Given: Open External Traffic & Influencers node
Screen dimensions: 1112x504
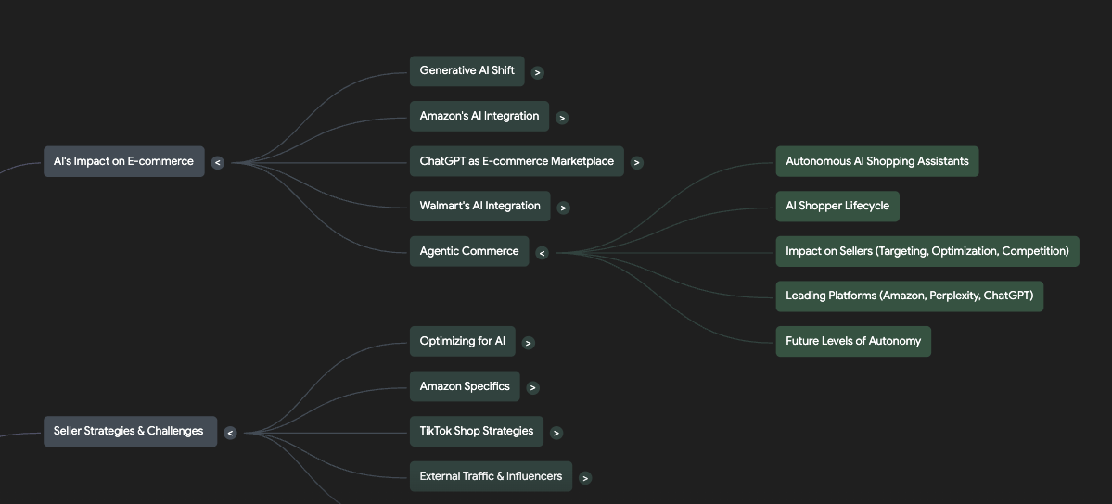Looking at the screenshot, I should coord(491,476).
